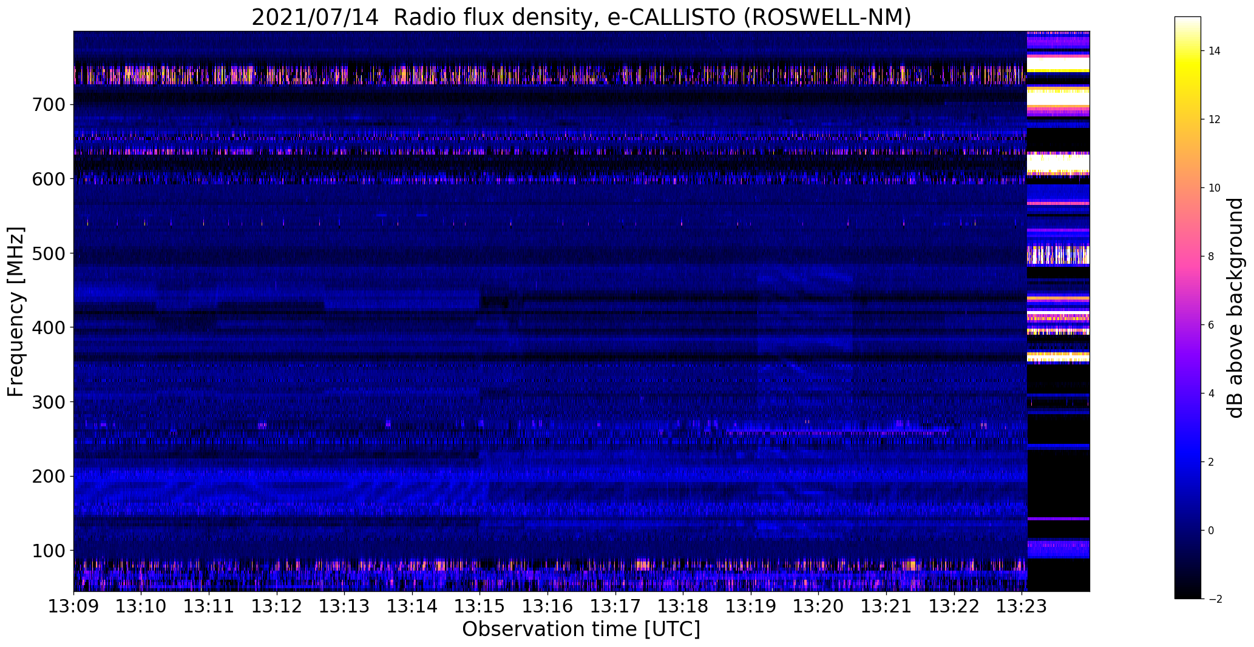Click the colorbar tick label 10
Screen dimensions: 1254x647
(1215, 188)
